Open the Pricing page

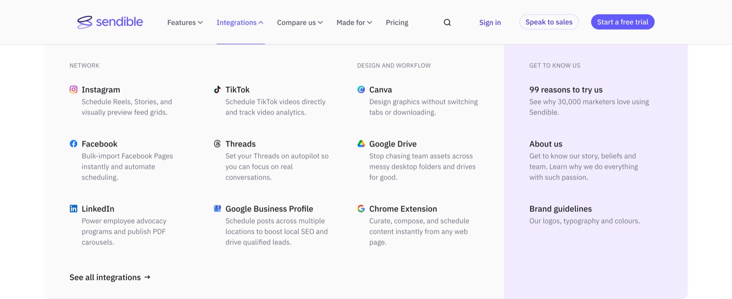coord(397,22)
